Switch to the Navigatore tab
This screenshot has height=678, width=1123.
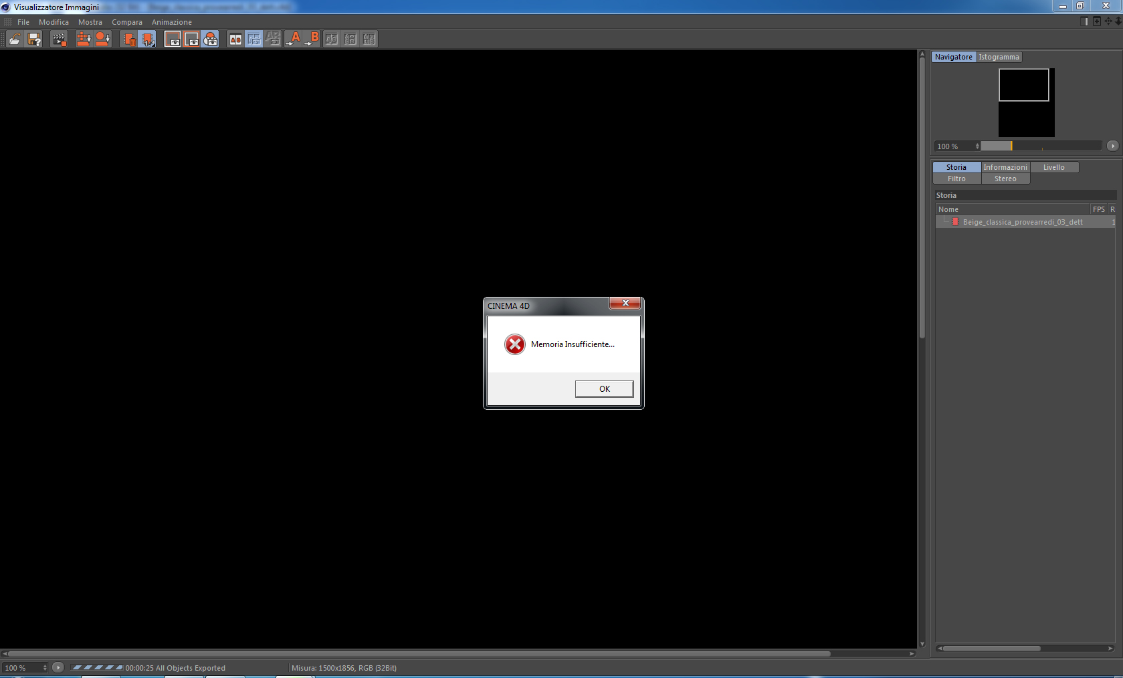coord(954,57)
